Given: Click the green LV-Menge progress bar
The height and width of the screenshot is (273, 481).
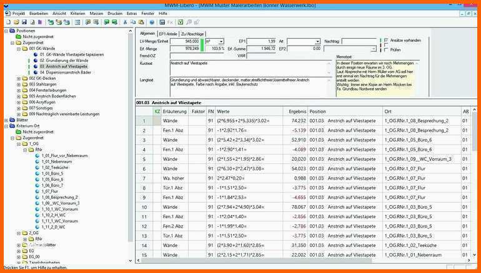Looking at the screenshot, I should [x=202, y=45].
